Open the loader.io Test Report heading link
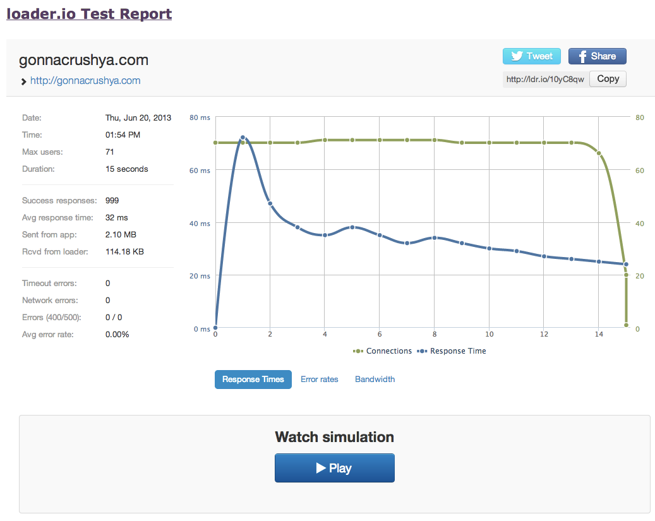Image resolution: width=655 pixels, height=521 pixels. click(89, 13)
